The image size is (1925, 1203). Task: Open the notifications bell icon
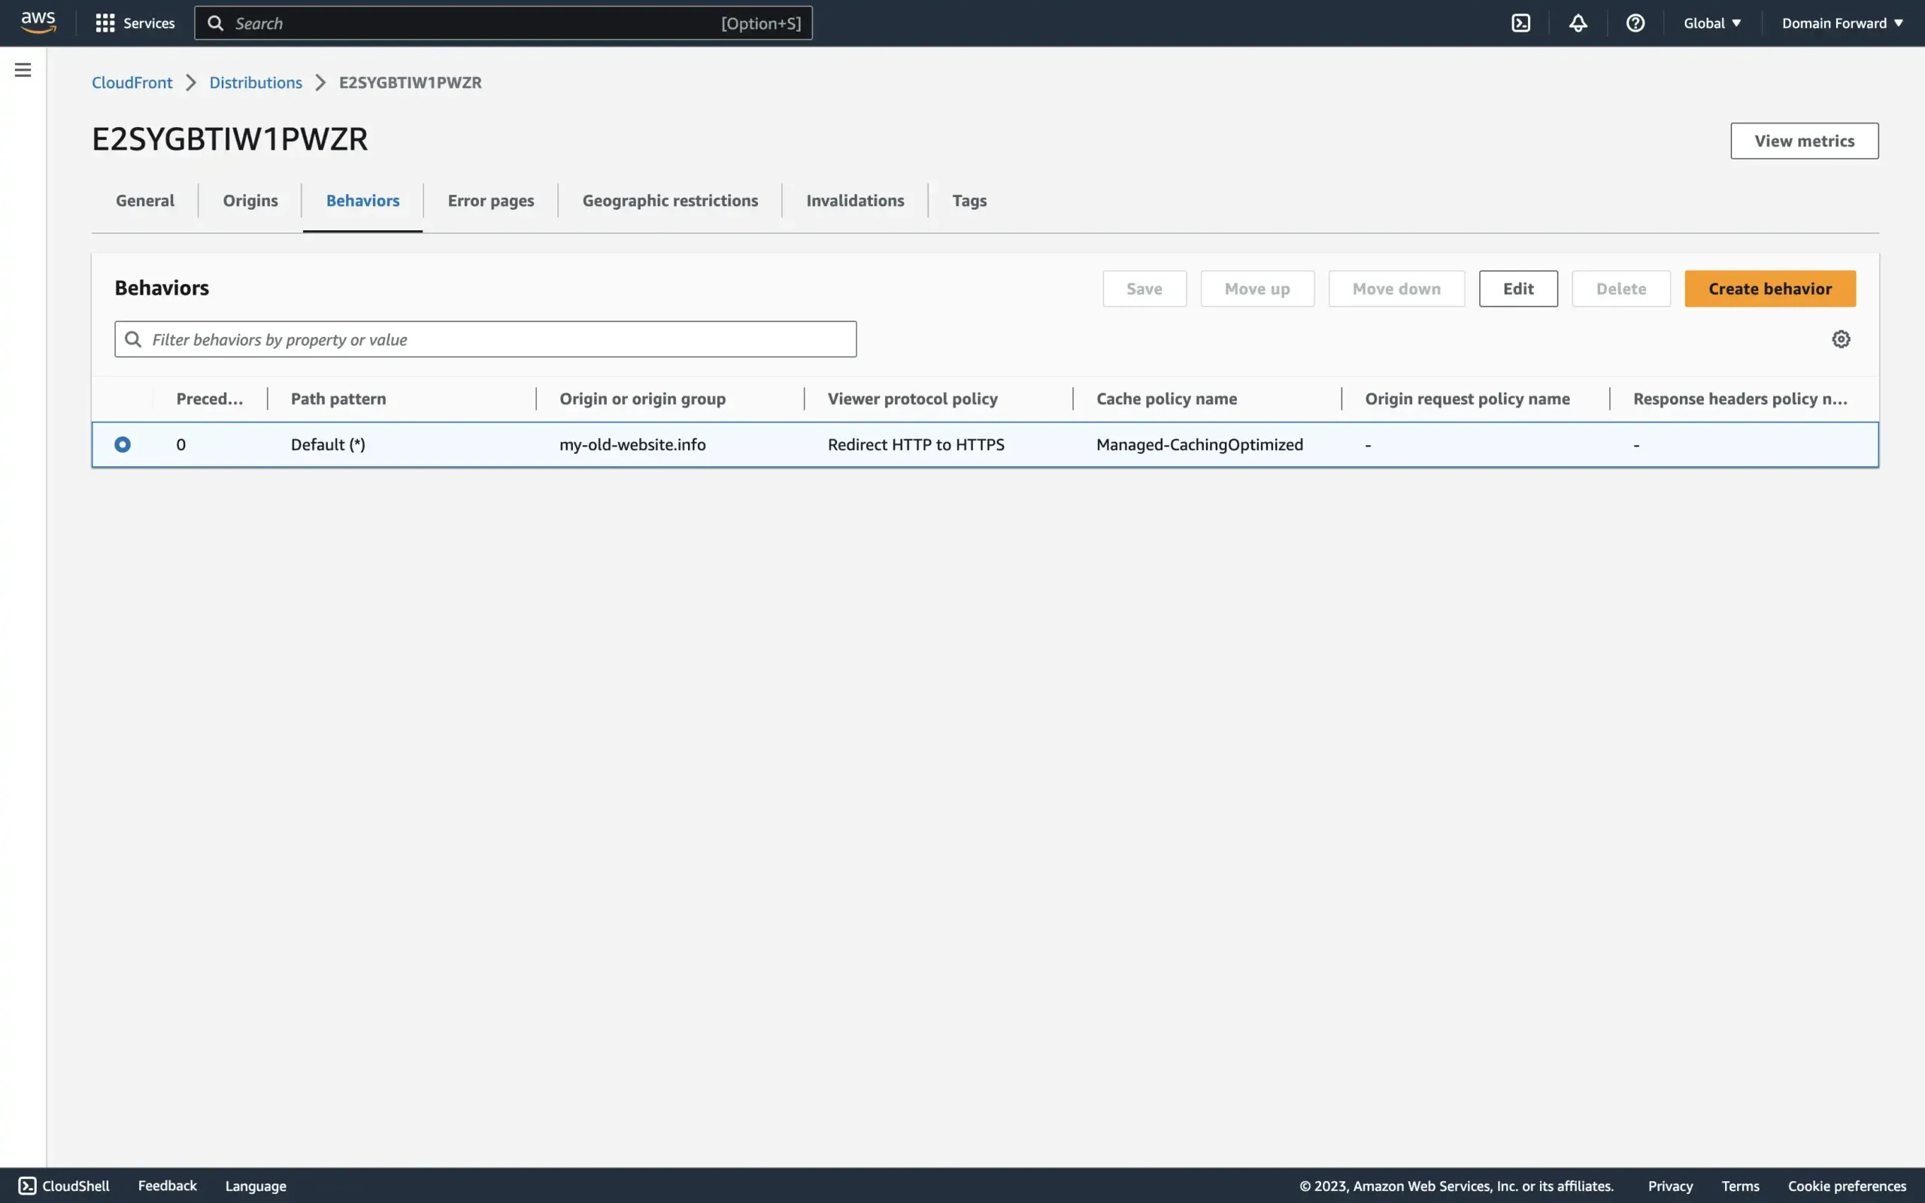coord(1578,23)
